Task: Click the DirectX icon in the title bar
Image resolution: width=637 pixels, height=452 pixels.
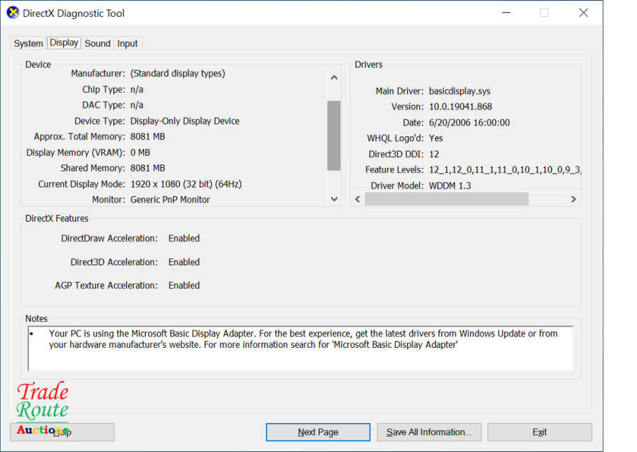Action: (x=13, y=13)
